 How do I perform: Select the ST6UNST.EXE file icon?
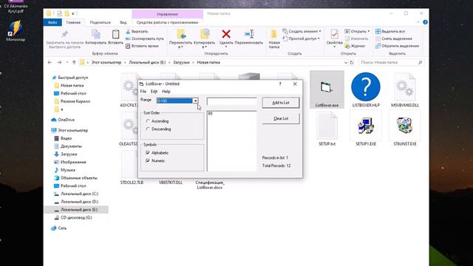404,126
